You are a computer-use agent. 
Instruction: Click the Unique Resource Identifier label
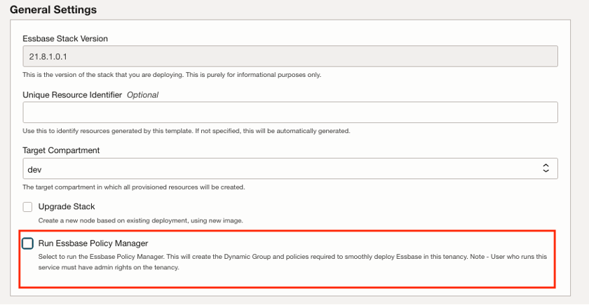(x=72, y=94)
